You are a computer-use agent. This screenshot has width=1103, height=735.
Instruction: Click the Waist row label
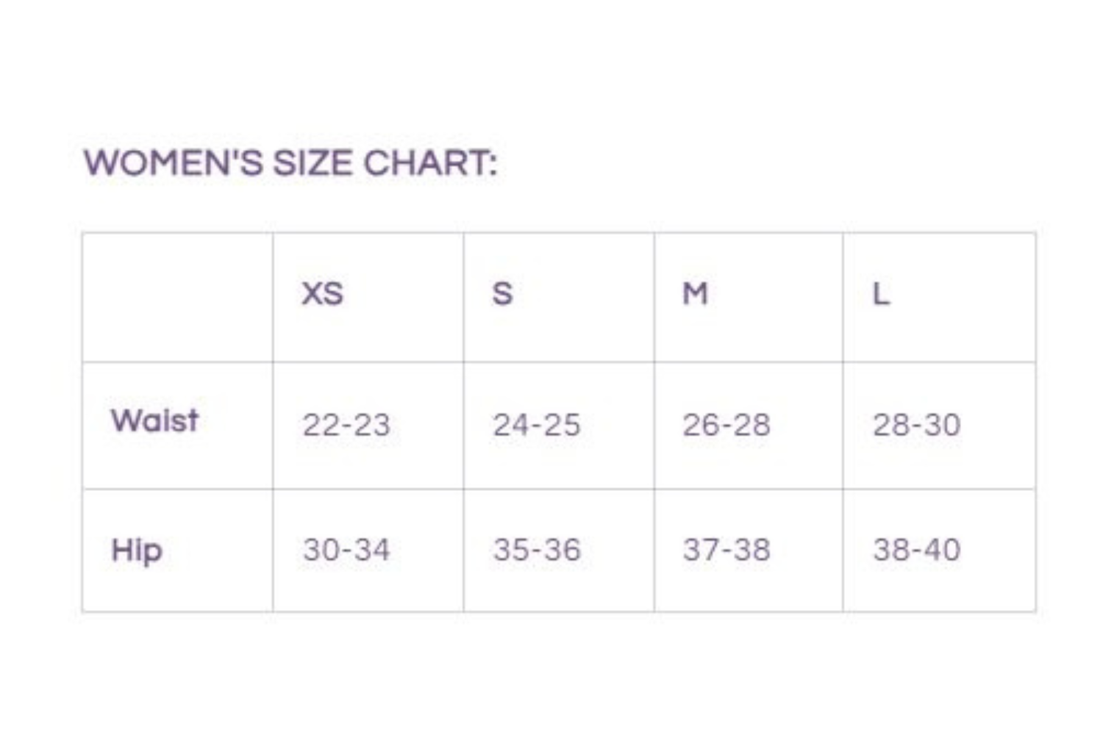pos(154,421)
